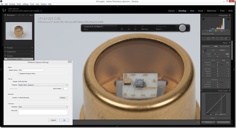Image resolution: width=236 pixels, height=128 pixels.
Task: Set Treatment to Color
Action: (216, 46)
